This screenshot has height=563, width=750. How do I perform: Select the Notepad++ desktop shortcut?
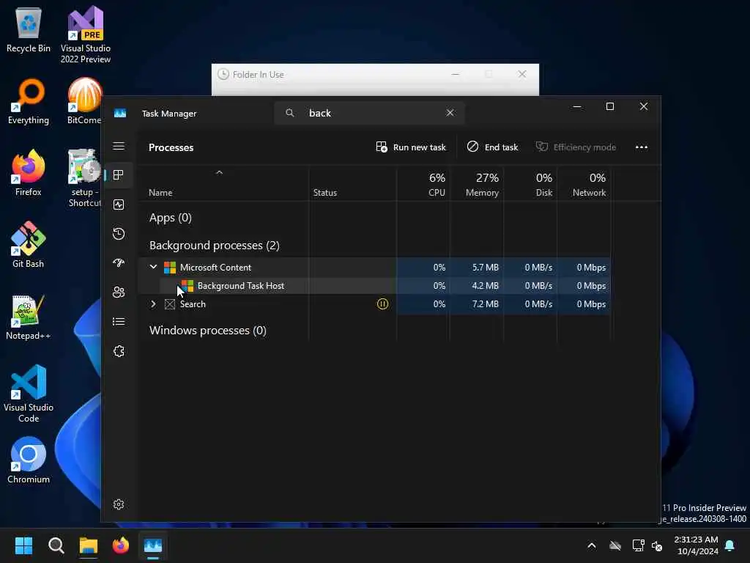(29, 317)
